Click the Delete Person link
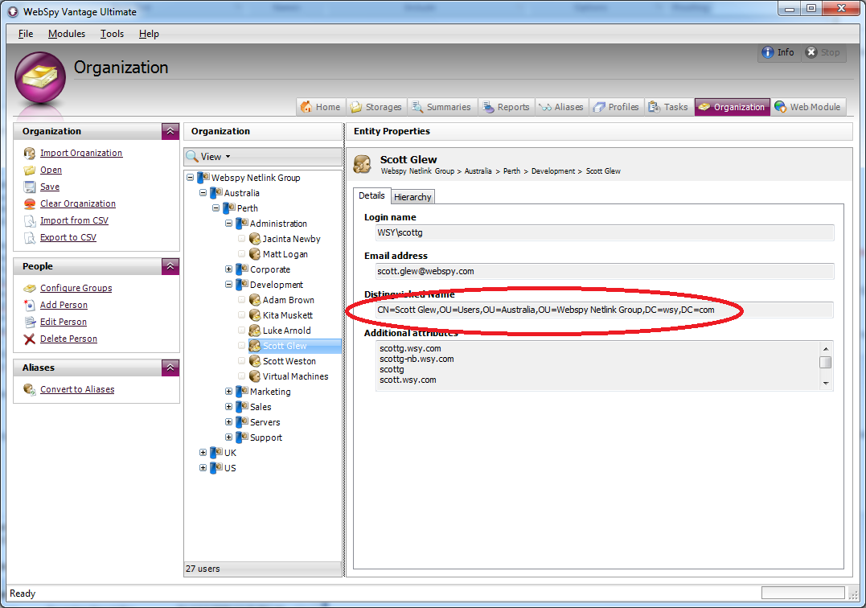Screen dimensions: 866x608 pos(68,339)
